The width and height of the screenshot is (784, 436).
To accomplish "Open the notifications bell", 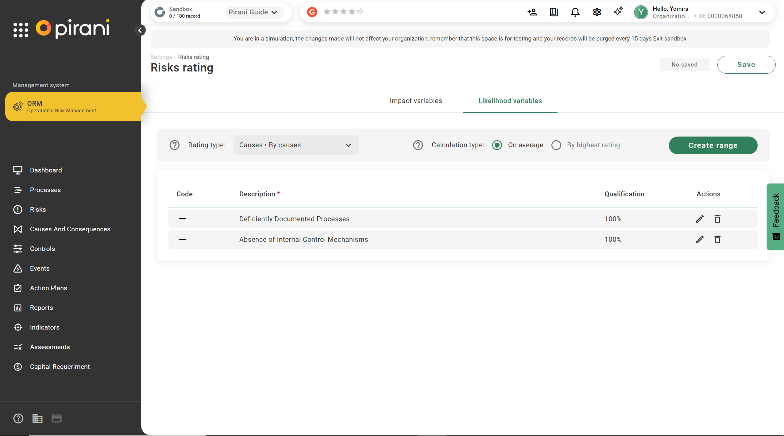I will click(575, 12).
